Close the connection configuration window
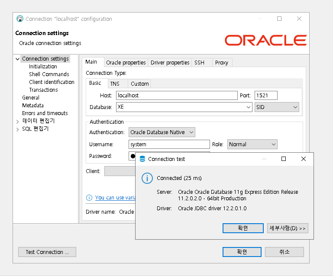Screen dimensions: 333x276 (299, 19)
